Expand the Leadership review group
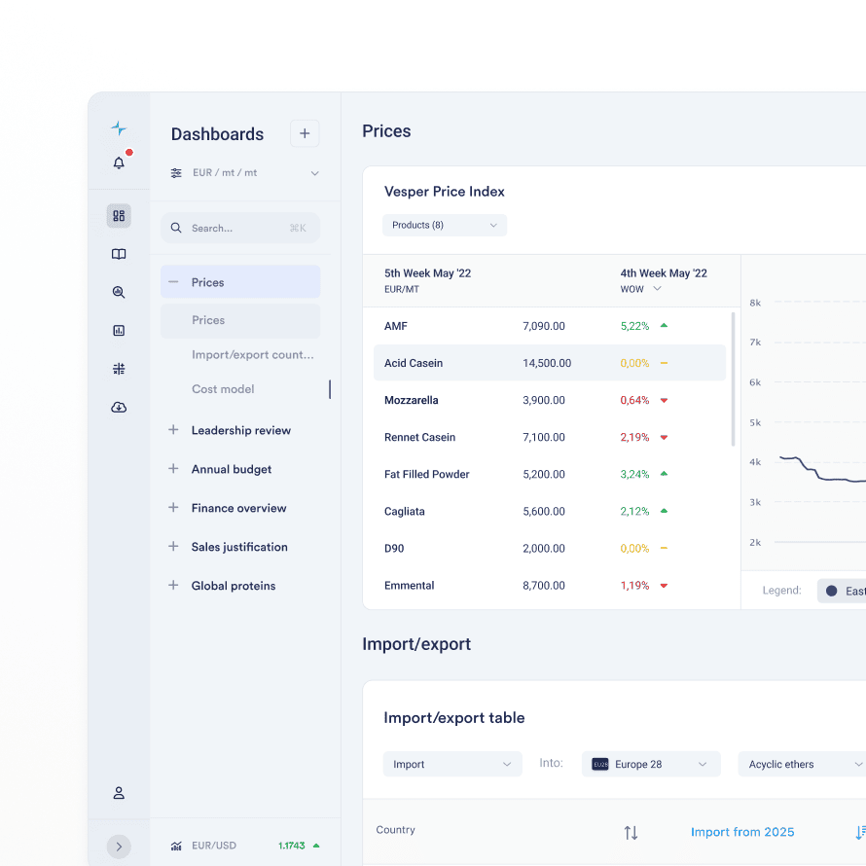 point(174,430)
